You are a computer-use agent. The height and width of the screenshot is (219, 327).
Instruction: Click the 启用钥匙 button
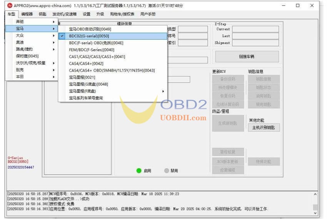pos(264,96)
